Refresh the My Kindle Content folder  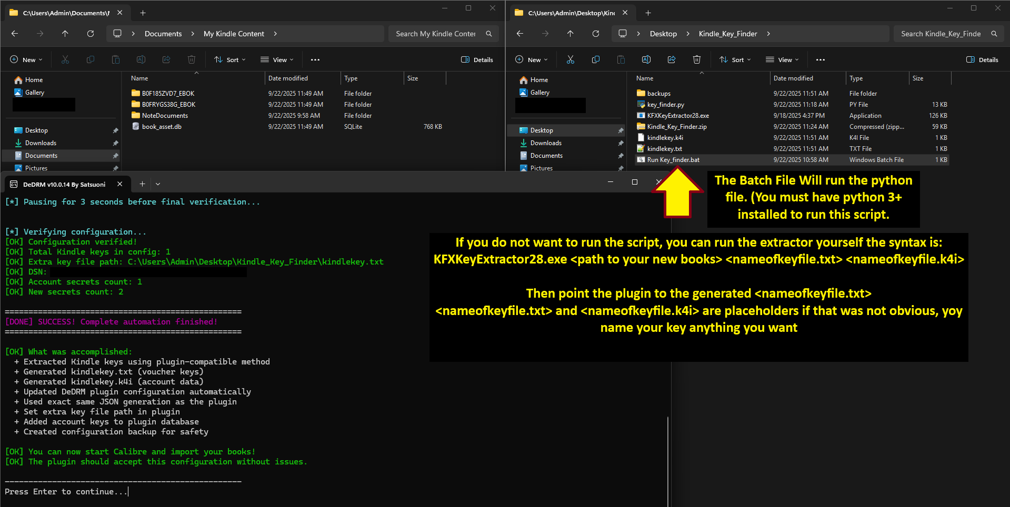(91, 34)
